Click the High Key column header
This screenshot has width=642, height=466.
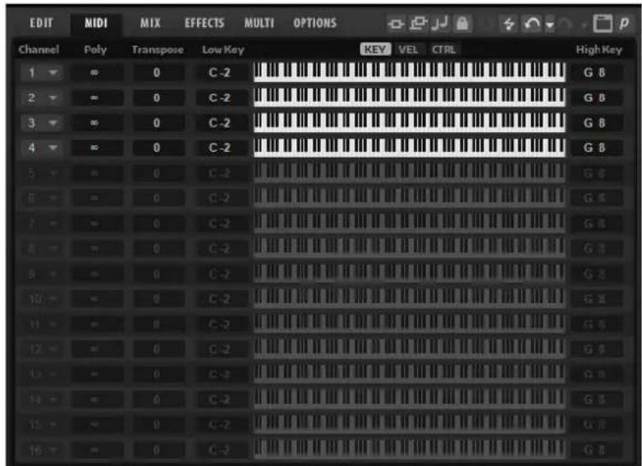[x=599, y=50]
